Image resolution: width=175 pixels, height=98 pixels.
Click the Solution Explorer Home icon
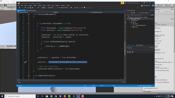(132, 13)
